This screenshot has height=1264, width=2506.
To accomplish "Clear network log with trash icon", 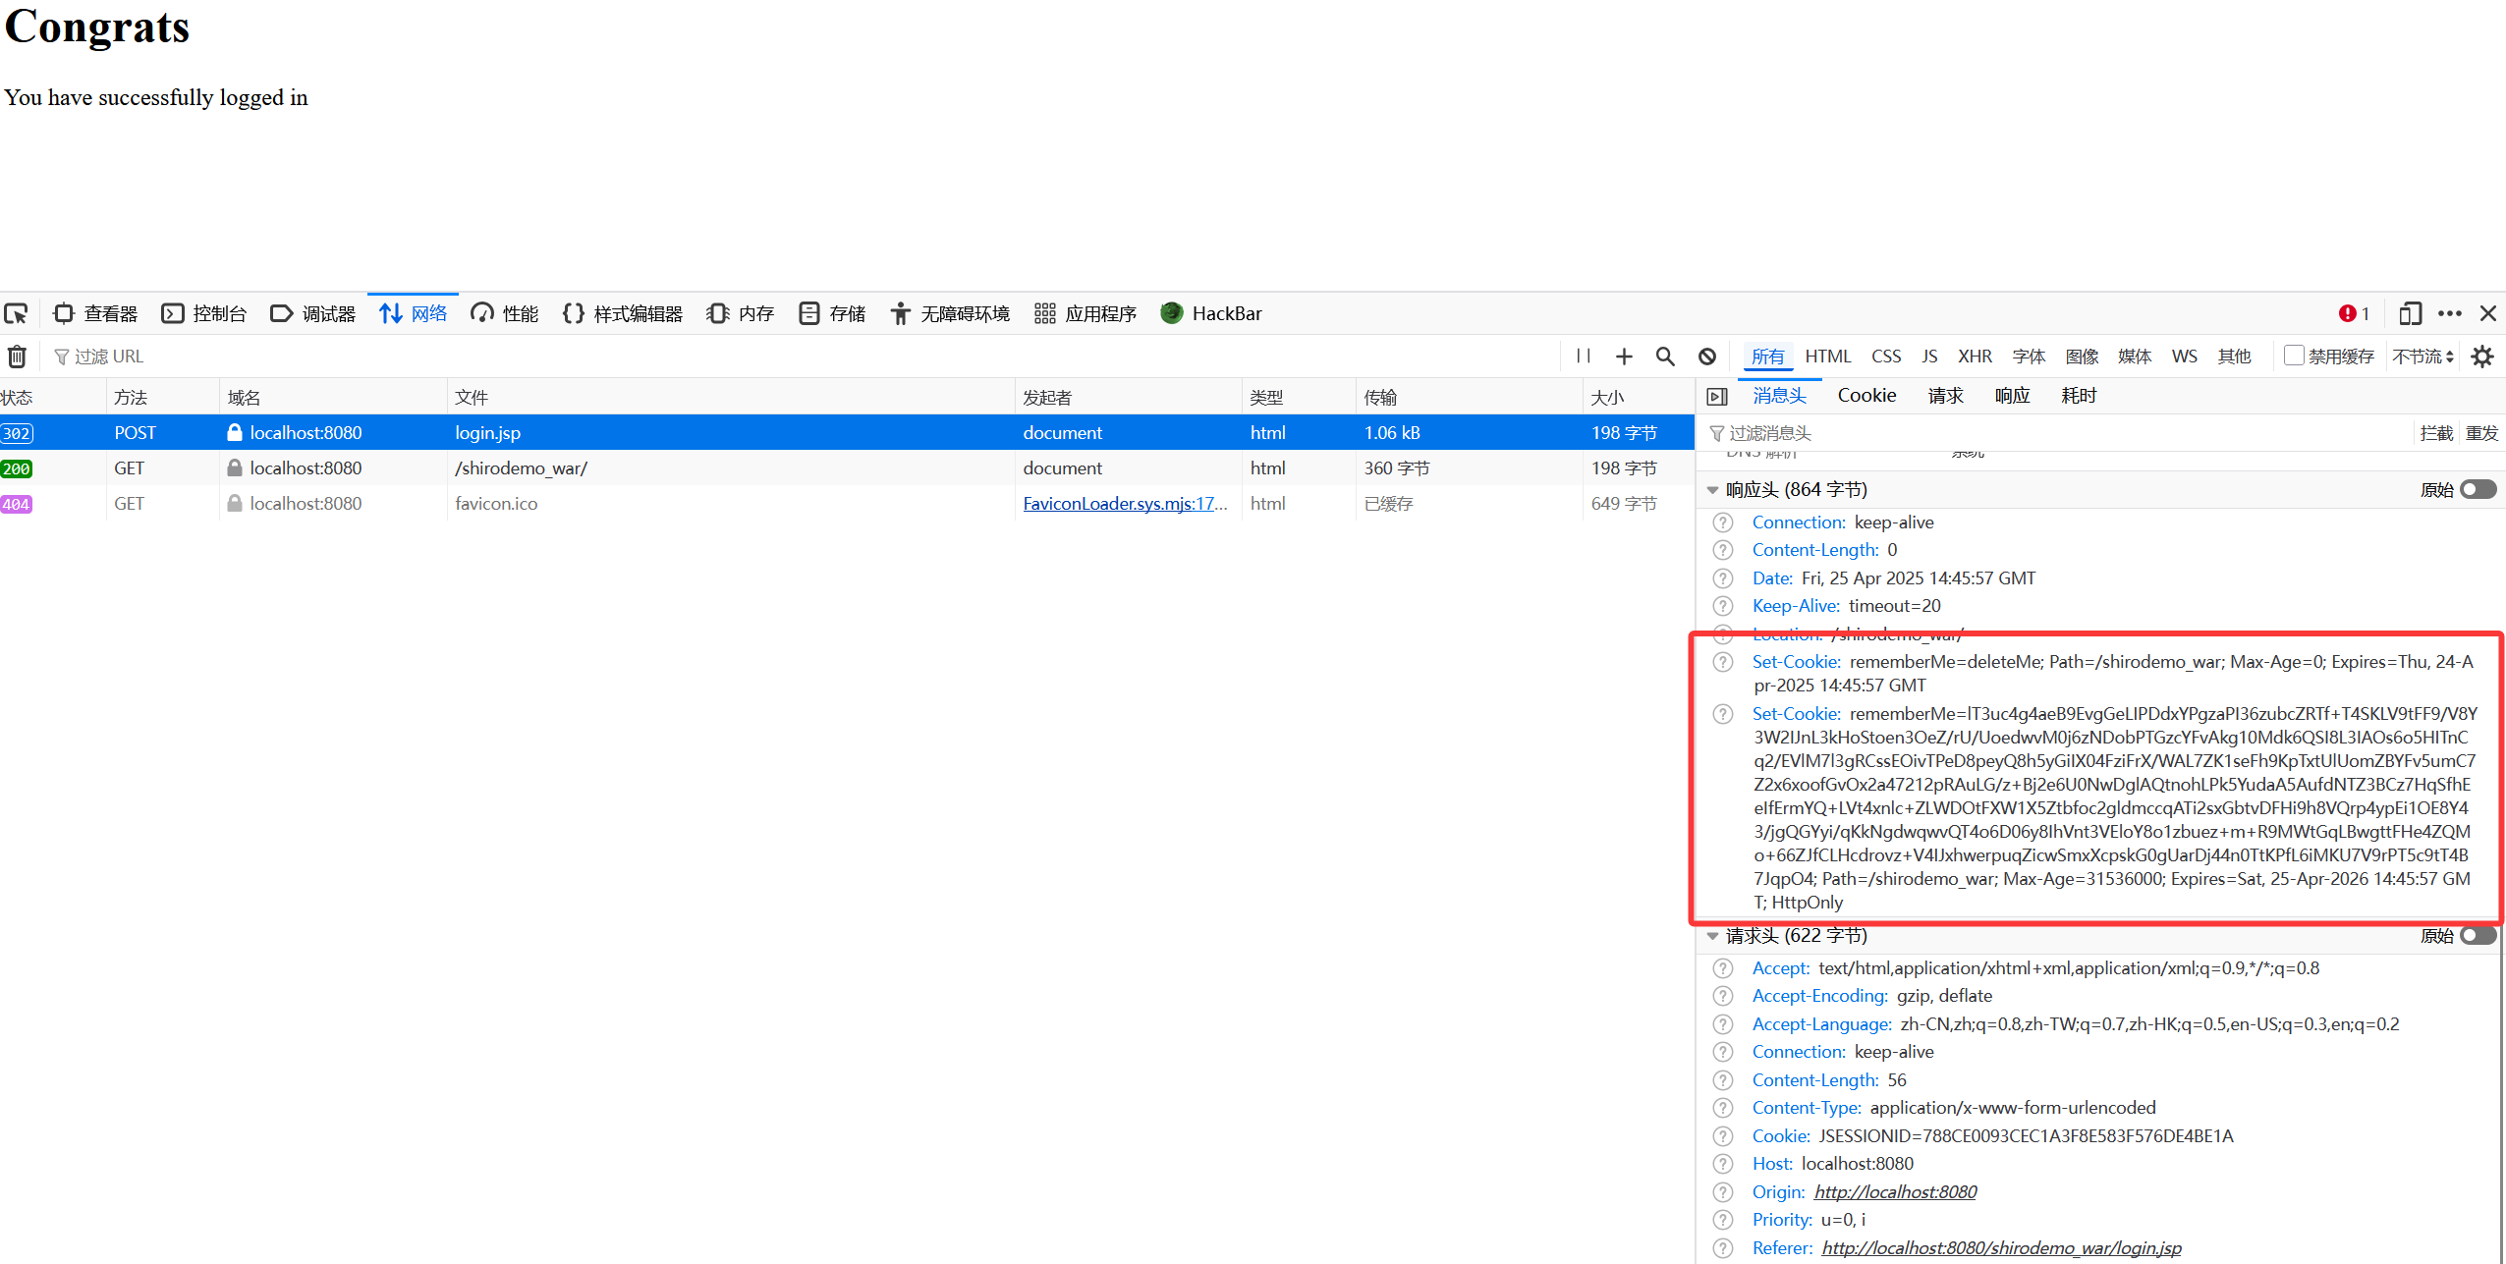I will 17,357.
